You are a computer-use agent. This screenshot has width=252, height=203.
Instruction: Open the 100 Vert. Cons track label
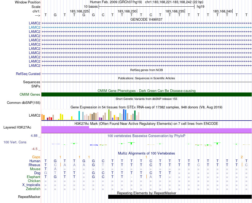(15, 142)
